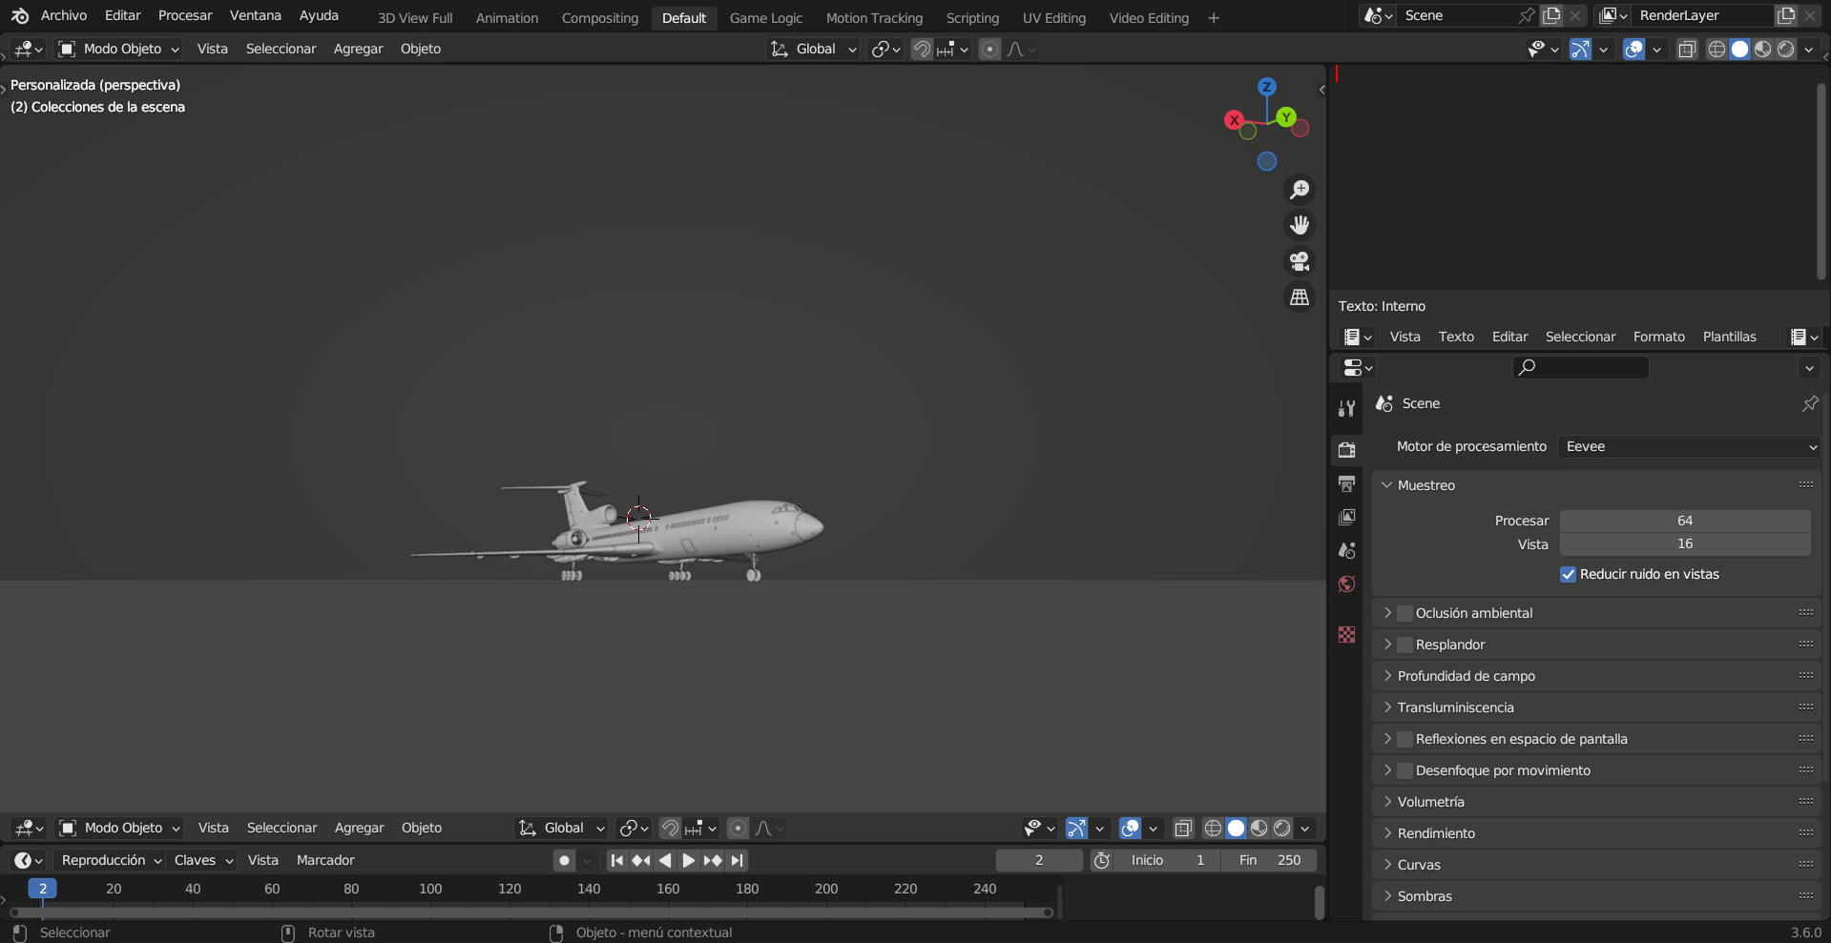Enable the Oclusión ambiental checkbox
Screen dimensions: 1831x943
click(x=1404, y=613)
